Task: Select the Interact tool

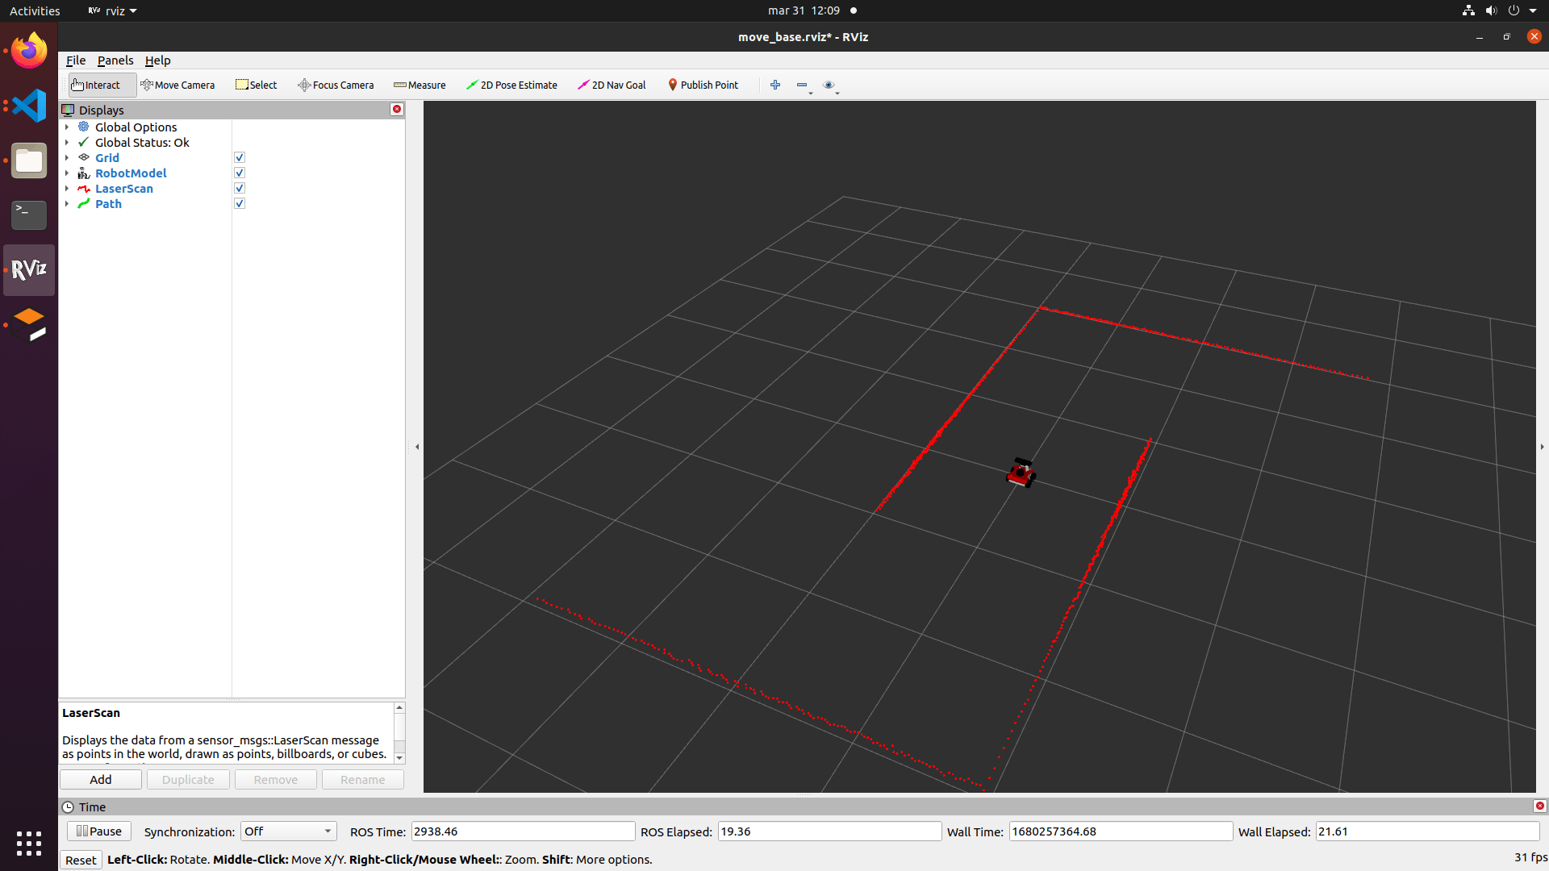Action: pyautogui.click(x=102, y=85)
